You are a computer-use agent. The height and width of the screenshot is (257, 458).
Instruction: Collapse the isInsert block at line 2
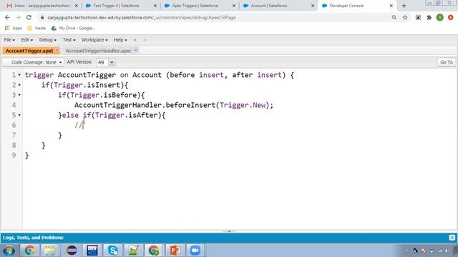(19, 85)
